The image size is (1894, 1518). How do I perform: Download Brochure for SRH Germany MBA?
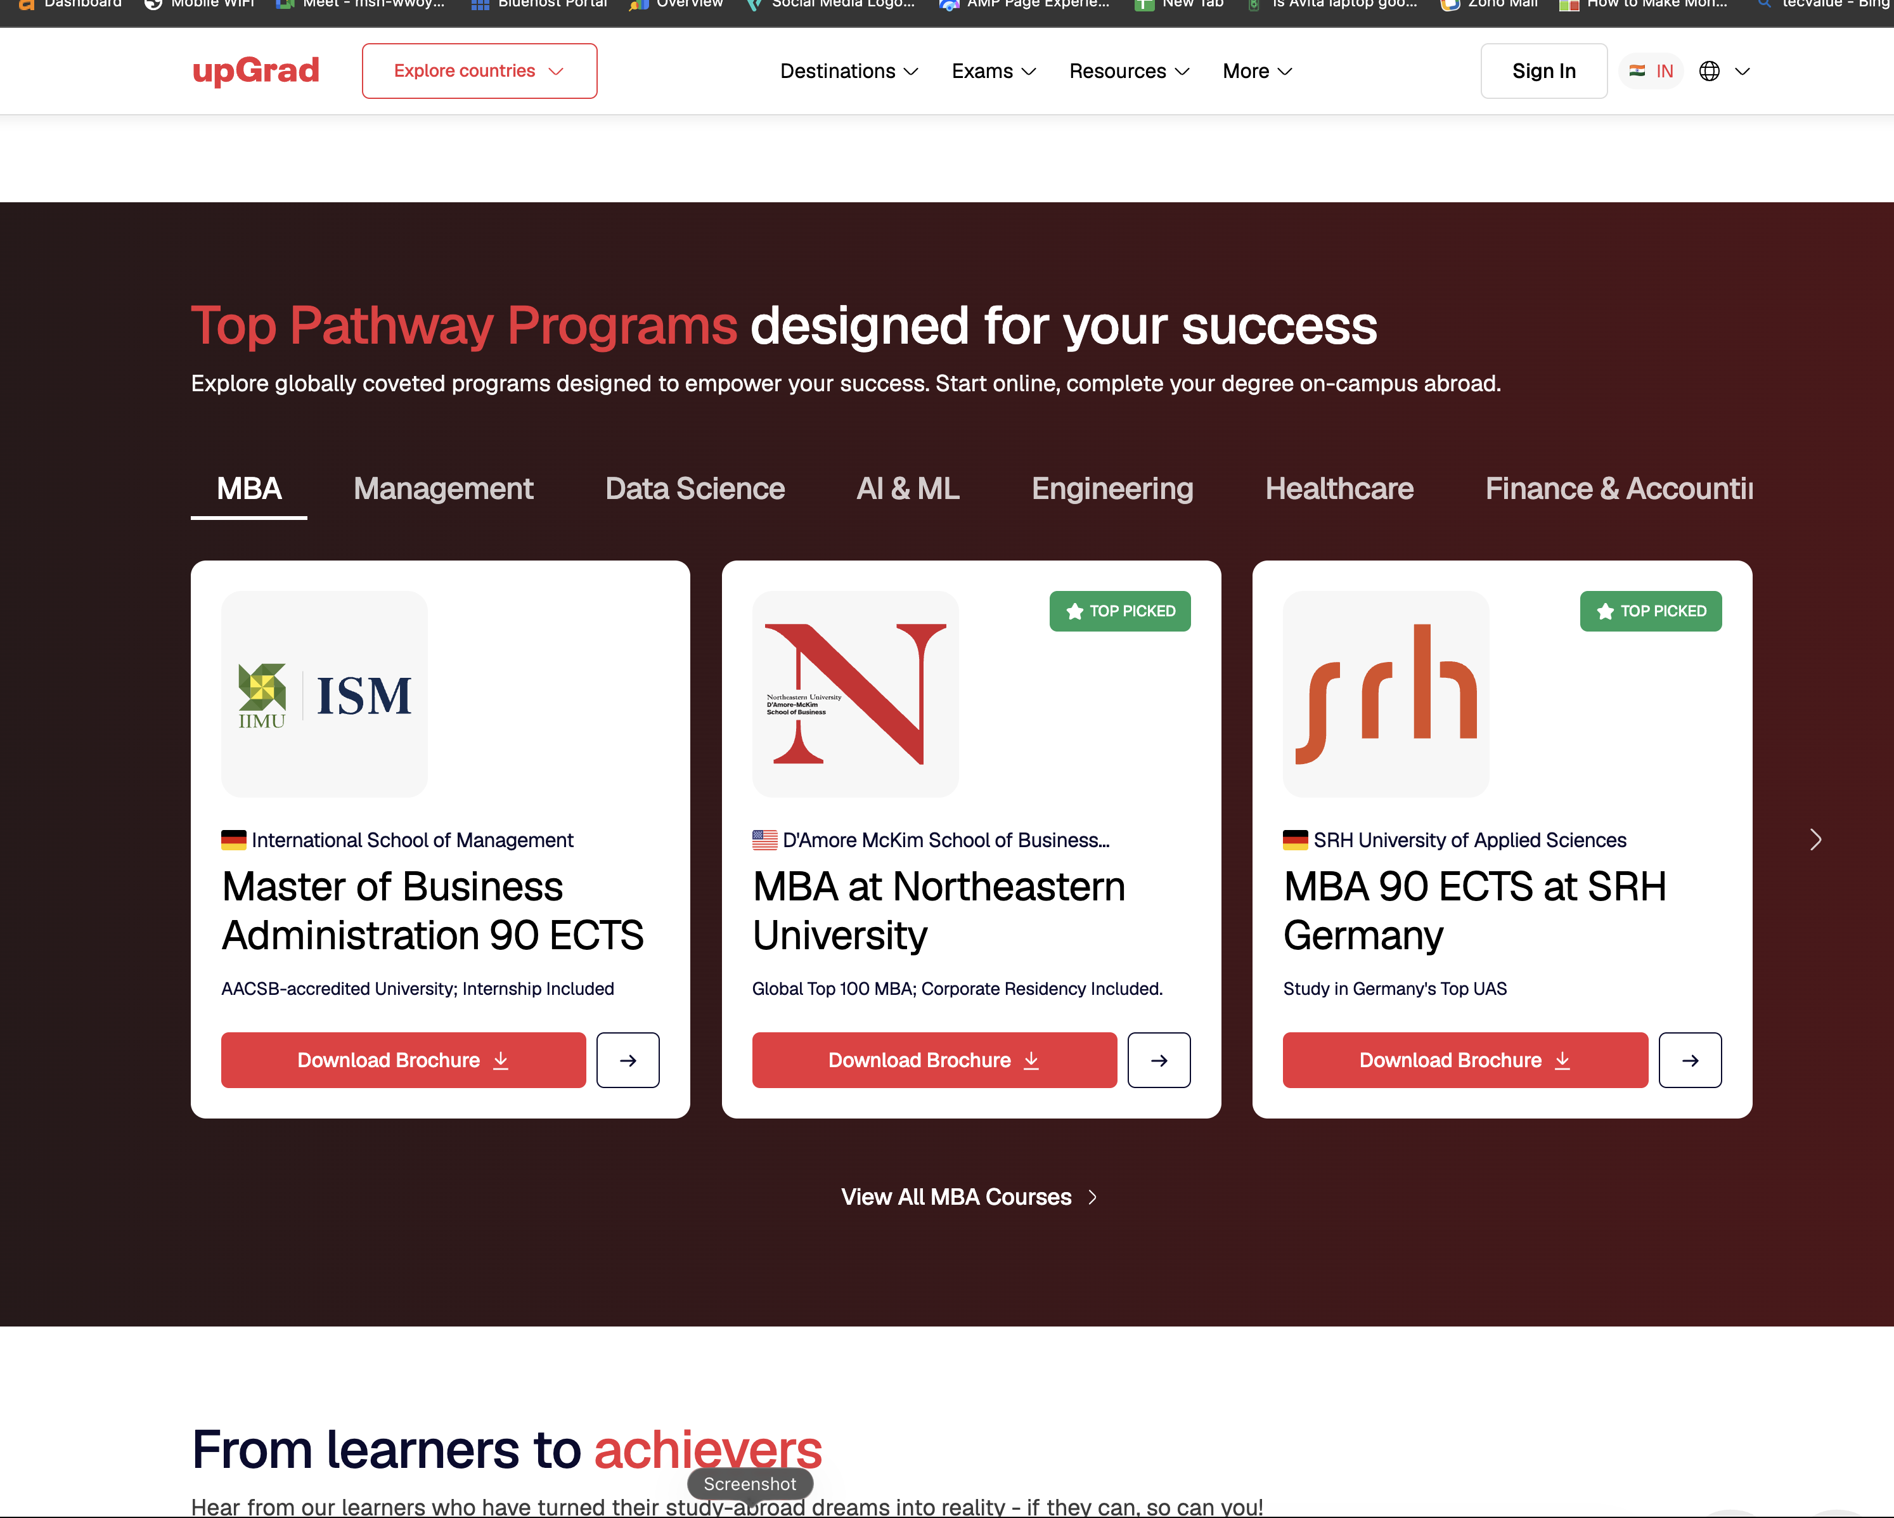[x=1464, y=1060]
